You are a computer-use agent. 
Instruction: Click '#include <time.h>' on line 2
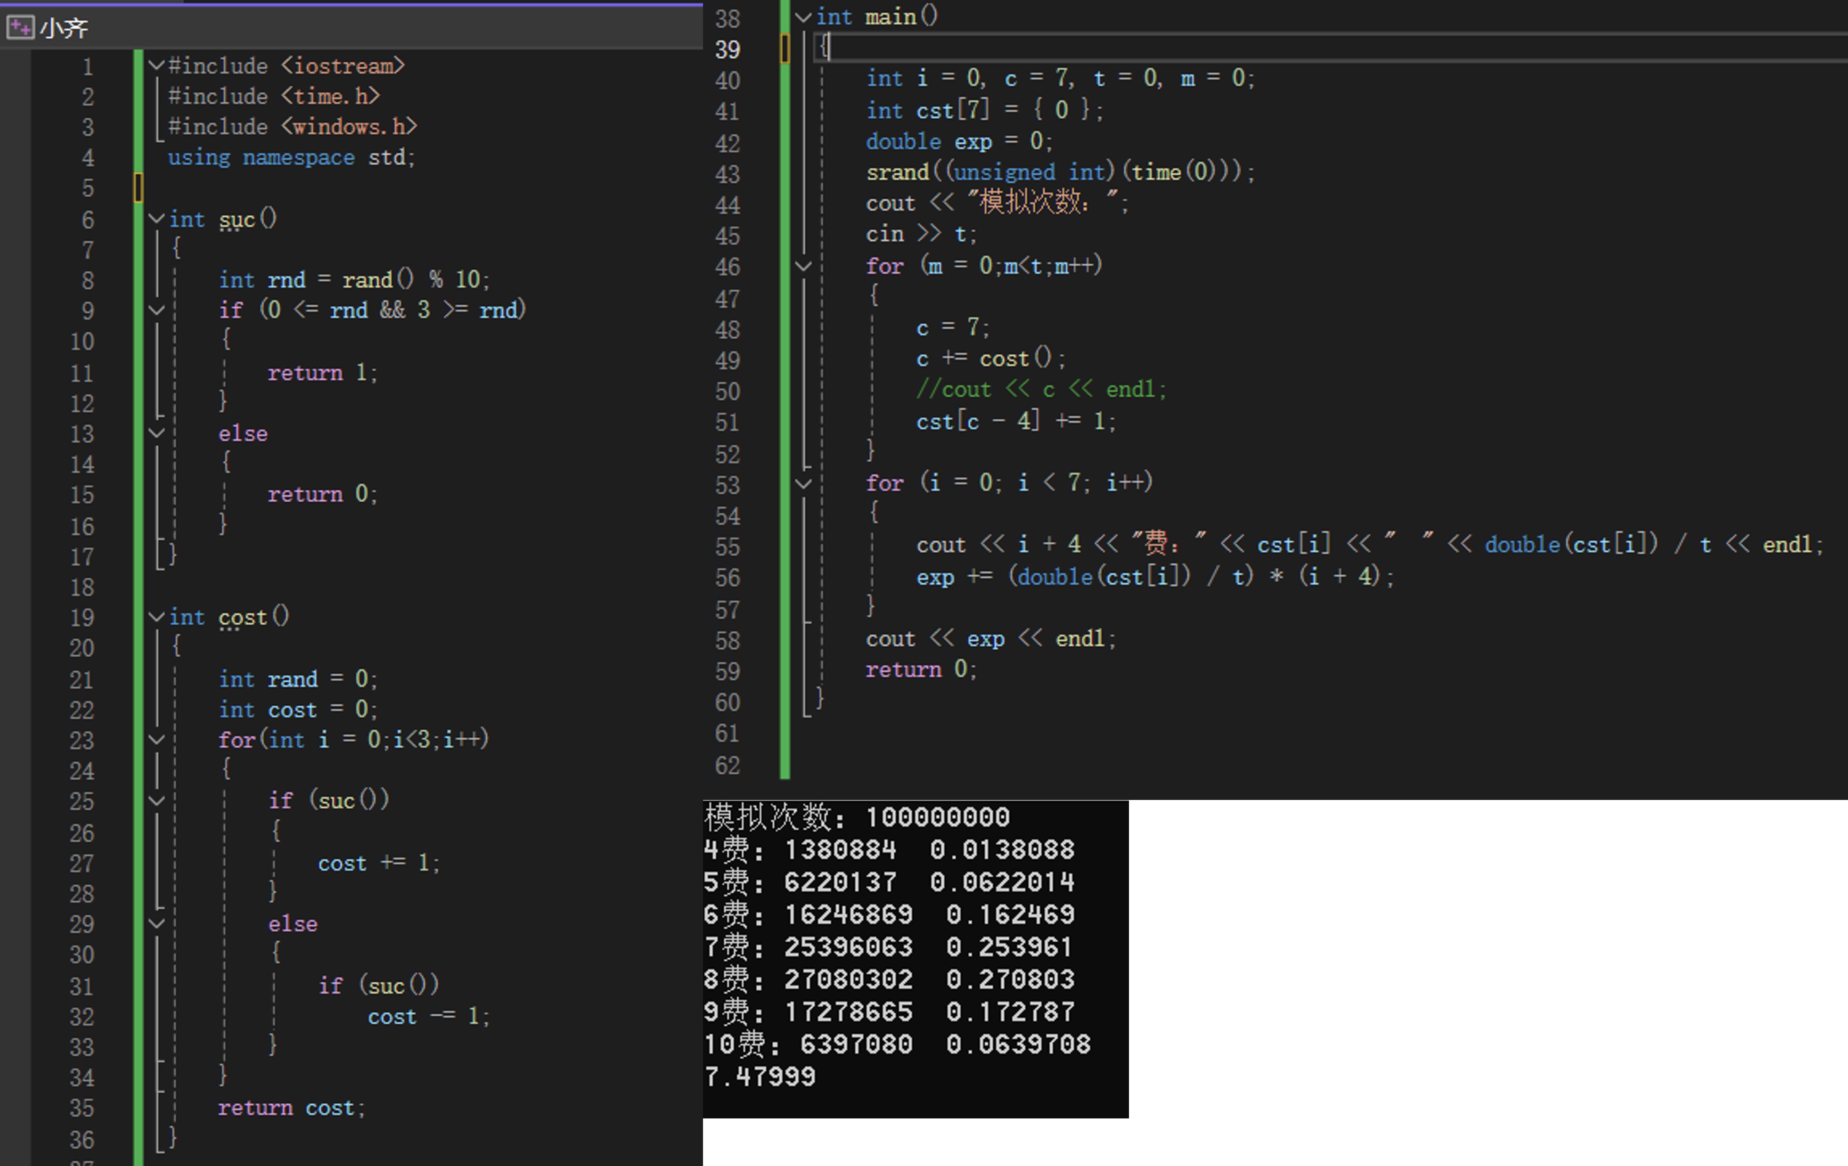click(x=274, y=97)
